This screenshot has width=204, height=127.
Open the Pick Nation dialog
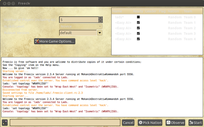(x=150, y=123)
